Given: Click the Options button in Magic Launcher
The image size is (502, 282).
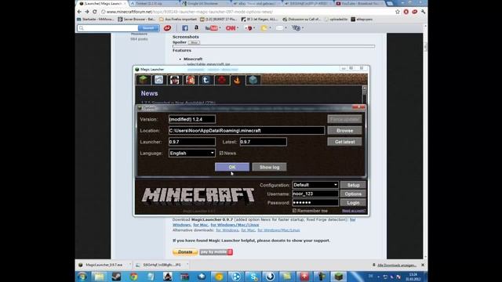Looking at the screenshot, I should (x=353, y=193).
